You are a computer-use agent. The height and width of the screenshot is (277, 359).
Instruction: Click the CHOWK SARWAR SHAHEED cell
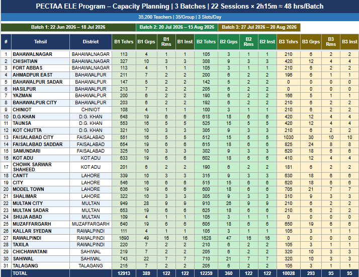pos(40,167)
